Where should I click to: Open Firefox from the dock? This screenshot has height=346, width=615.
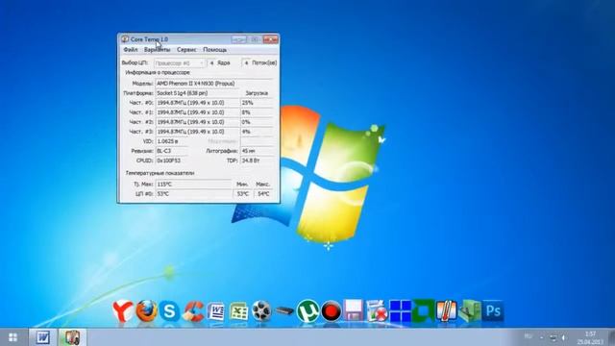(146, 311)
